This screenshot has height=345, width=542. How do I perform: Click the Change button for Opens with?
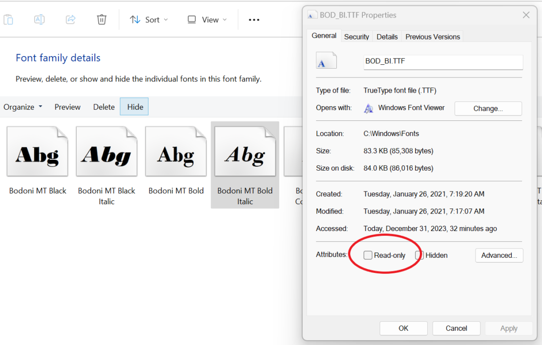[488, 108]
